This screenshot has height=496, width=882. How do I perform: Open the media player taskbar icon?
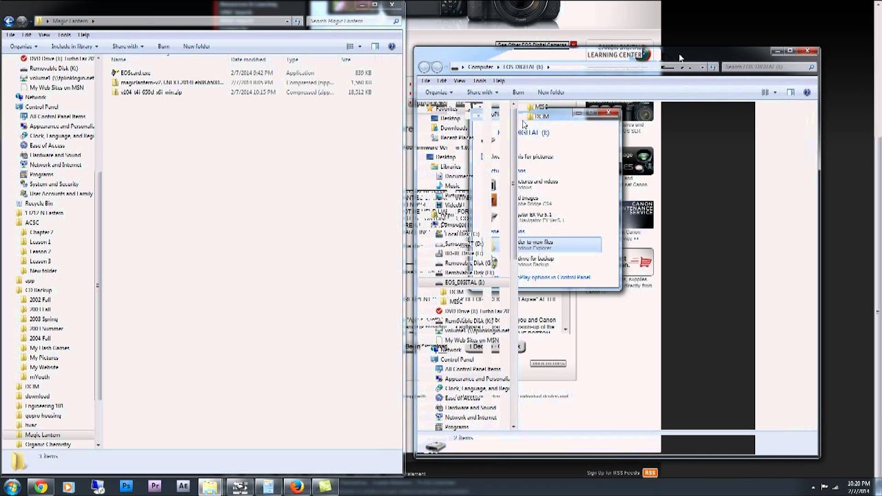[x=68, y=487]
